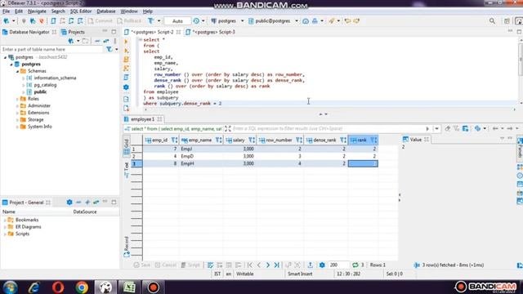Switch to Text view mode
The image size is (523, 294).
tap(127, 170)
